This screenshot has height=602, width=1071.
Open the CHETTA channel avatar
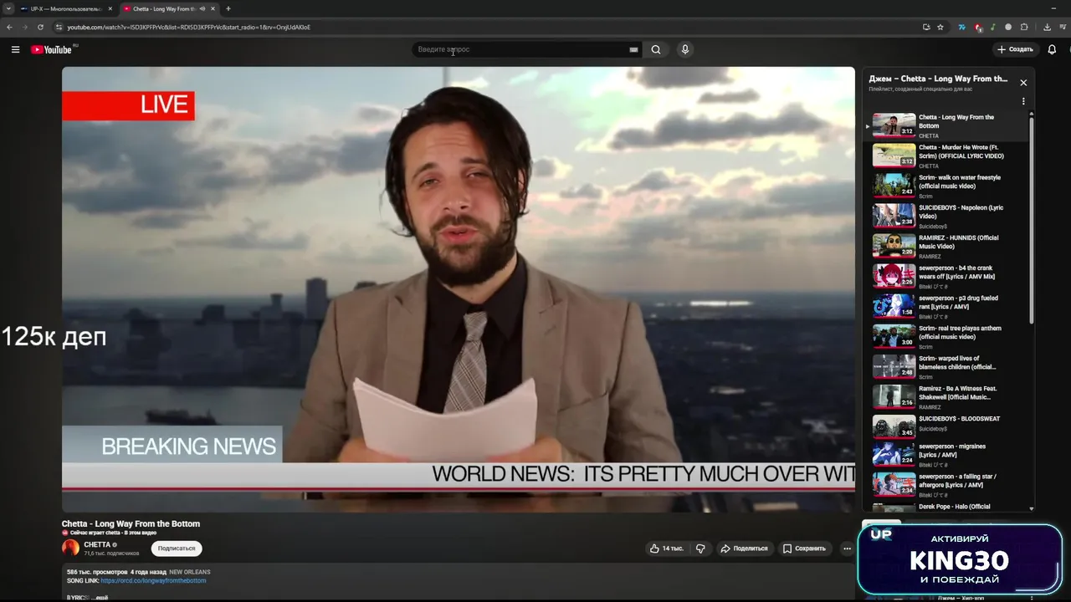click(70, 548)
